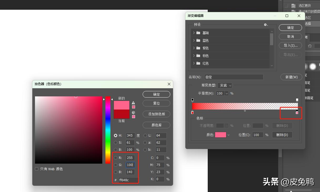Screen dimensions: 320x192
Task: Select the R channel radio button
Action: 116,158
